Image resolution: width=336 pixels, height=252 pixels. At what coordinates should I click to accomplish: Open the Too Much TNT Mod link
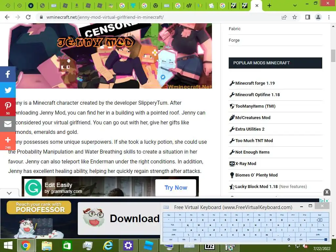pyautogui.click(x=254, y=141)
